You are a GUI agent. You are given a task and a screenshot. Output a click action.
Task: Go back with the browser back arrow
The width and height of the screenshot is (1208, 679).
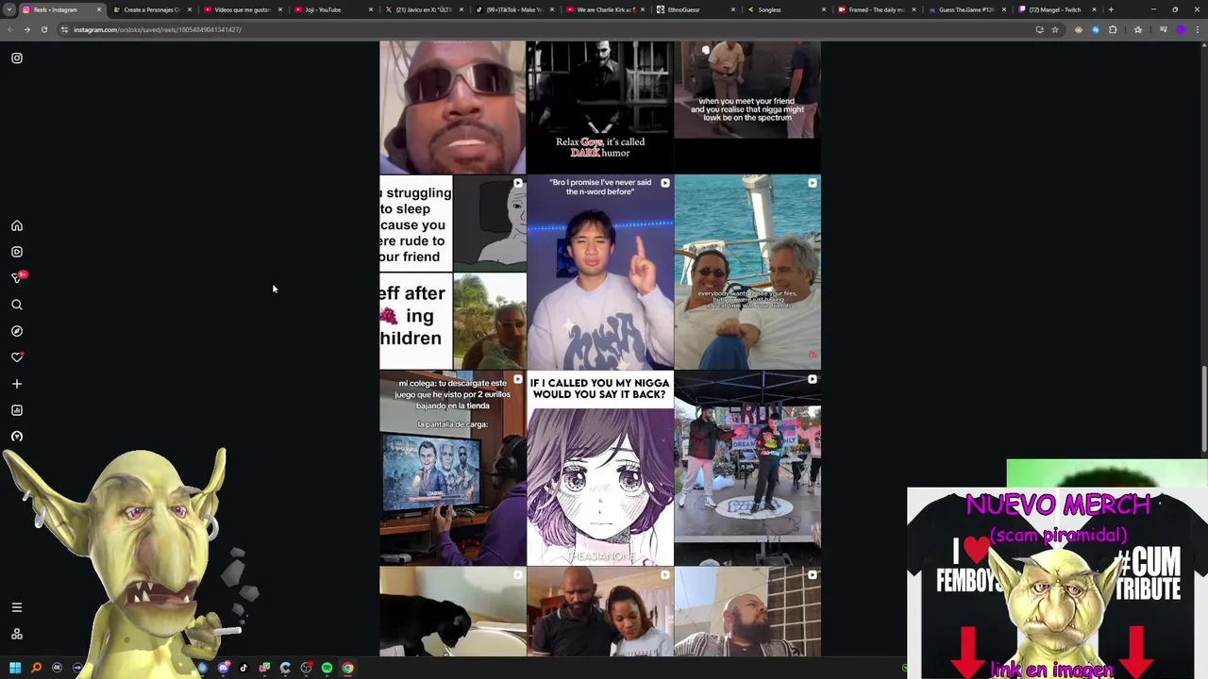pyautogui.click(x=9, y=29)
